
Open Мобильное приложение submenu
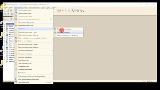pyautogui.click(x=34, y=57)
